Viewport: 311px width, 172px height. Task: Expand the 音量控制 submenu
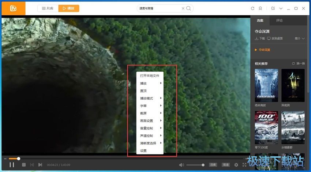[x=150, y=128]
